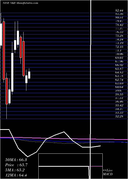128x179 pixels.
Task: Click the 65.87 price axis label
Action: pos(119,69)
